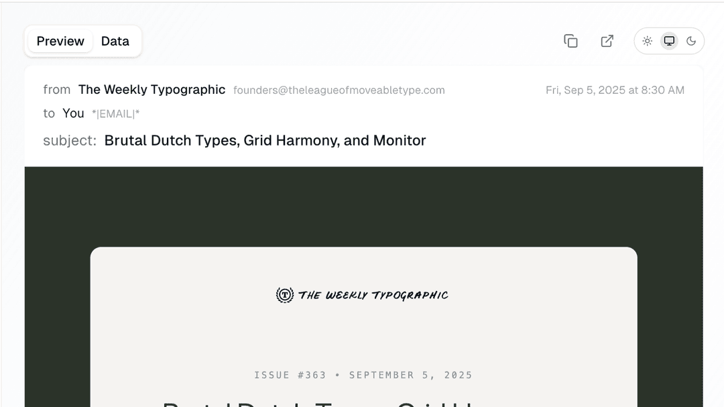Switch to the Preview tab

click(60, 42)
